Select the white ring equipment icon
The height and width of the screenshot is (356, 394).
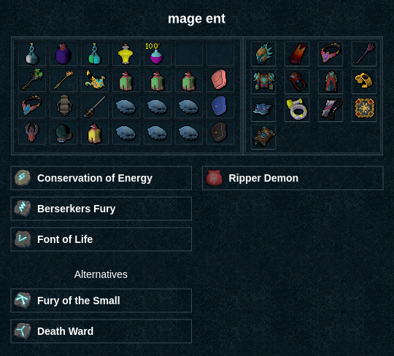coord(297,109)
